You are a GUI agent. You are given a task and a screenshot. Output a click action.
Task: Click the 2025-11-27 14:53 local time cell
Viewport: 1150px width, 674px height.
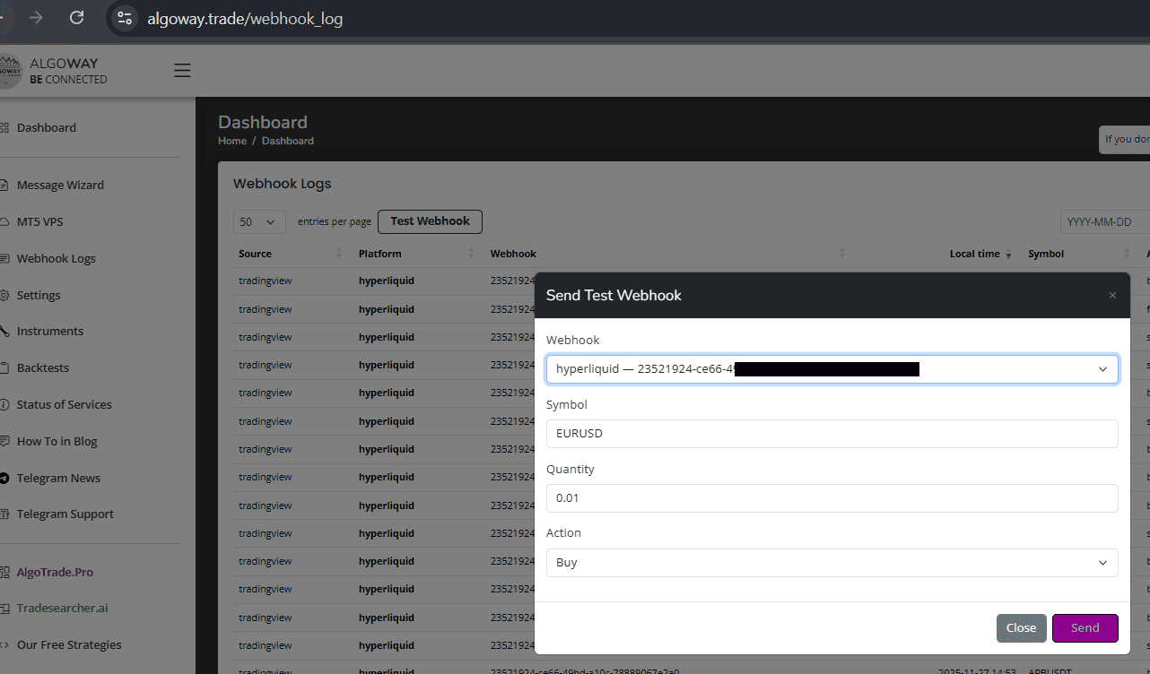point(977,670)
